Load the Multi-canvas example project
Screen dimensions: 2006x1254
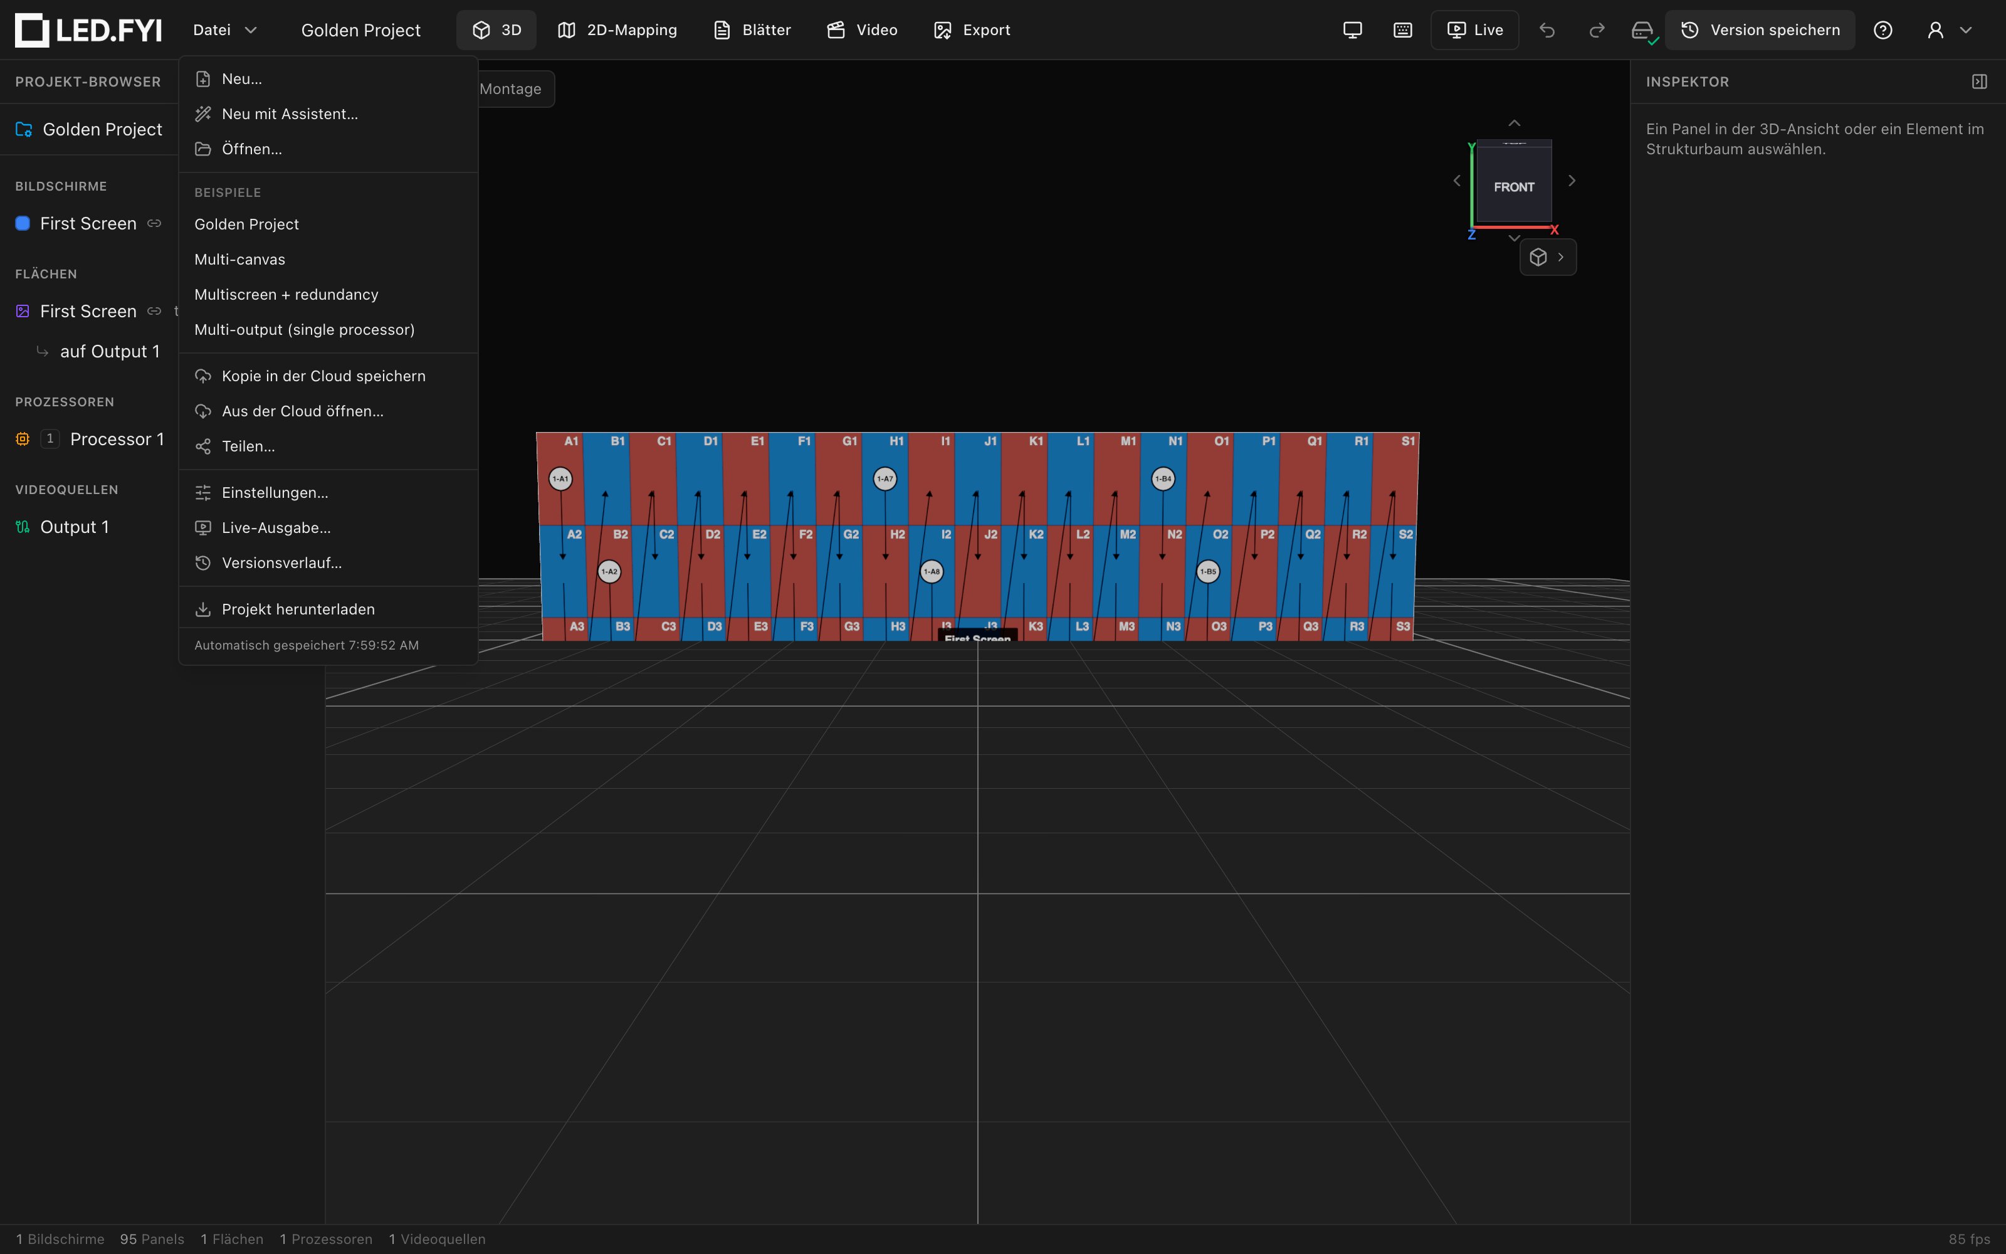pyautogui.click(x=328, y=260)
